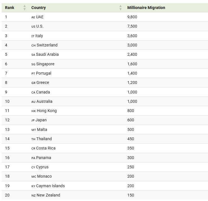Select the Hong Kong row
Image resolution: width=208 pixels, height=201 pixels.
click(105, 111)
